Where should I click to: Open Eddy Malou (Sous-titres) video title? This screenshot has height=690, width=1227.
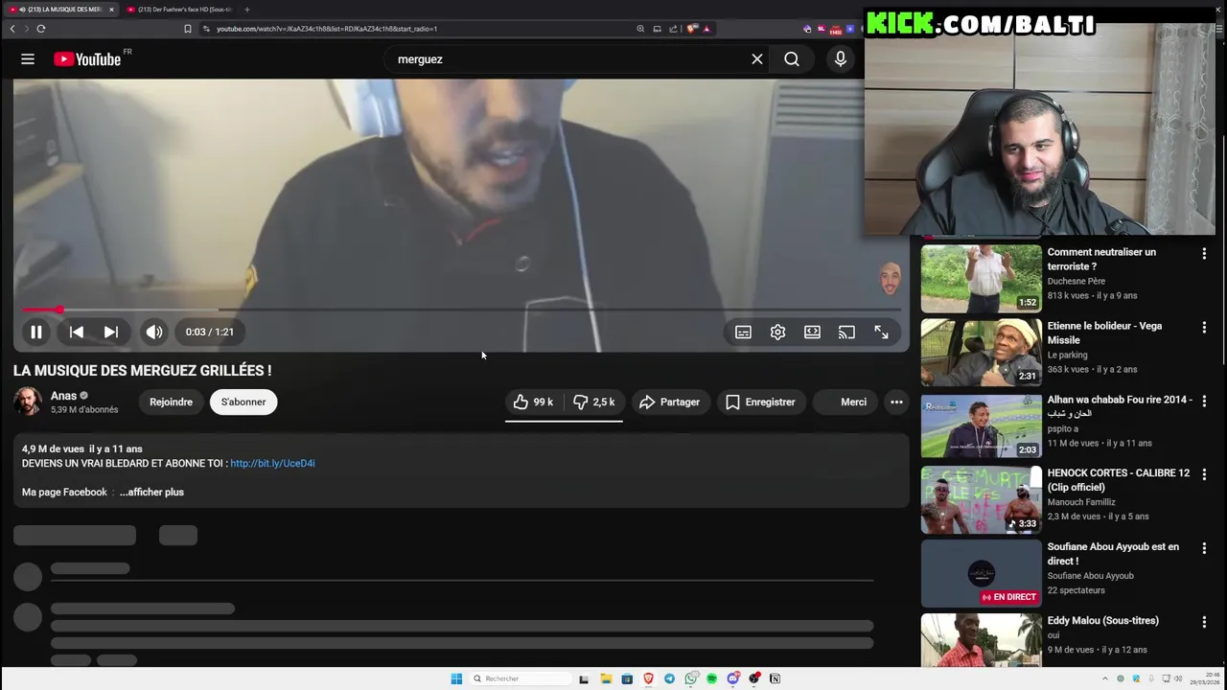click(x=1102, y=621)
